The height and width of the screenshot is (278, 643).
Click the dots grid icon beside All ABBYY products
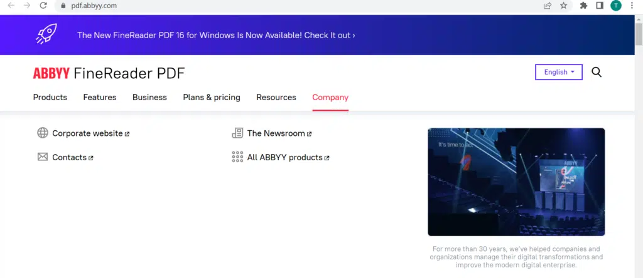(237, 157)
